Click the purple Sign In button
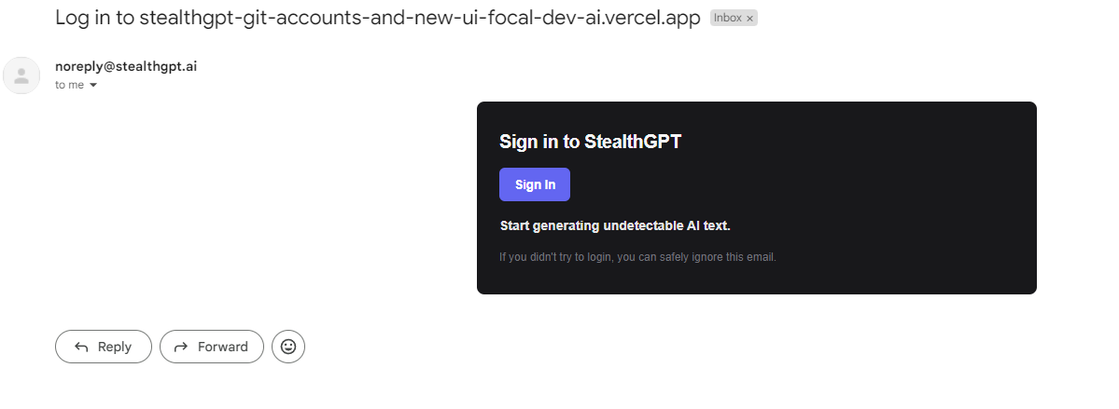The height and width of the screenshot is (409, 1119). point(535,184)
